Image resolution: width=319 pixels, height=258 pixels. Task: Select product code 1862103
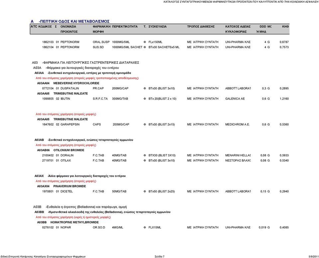coord(48,42)
